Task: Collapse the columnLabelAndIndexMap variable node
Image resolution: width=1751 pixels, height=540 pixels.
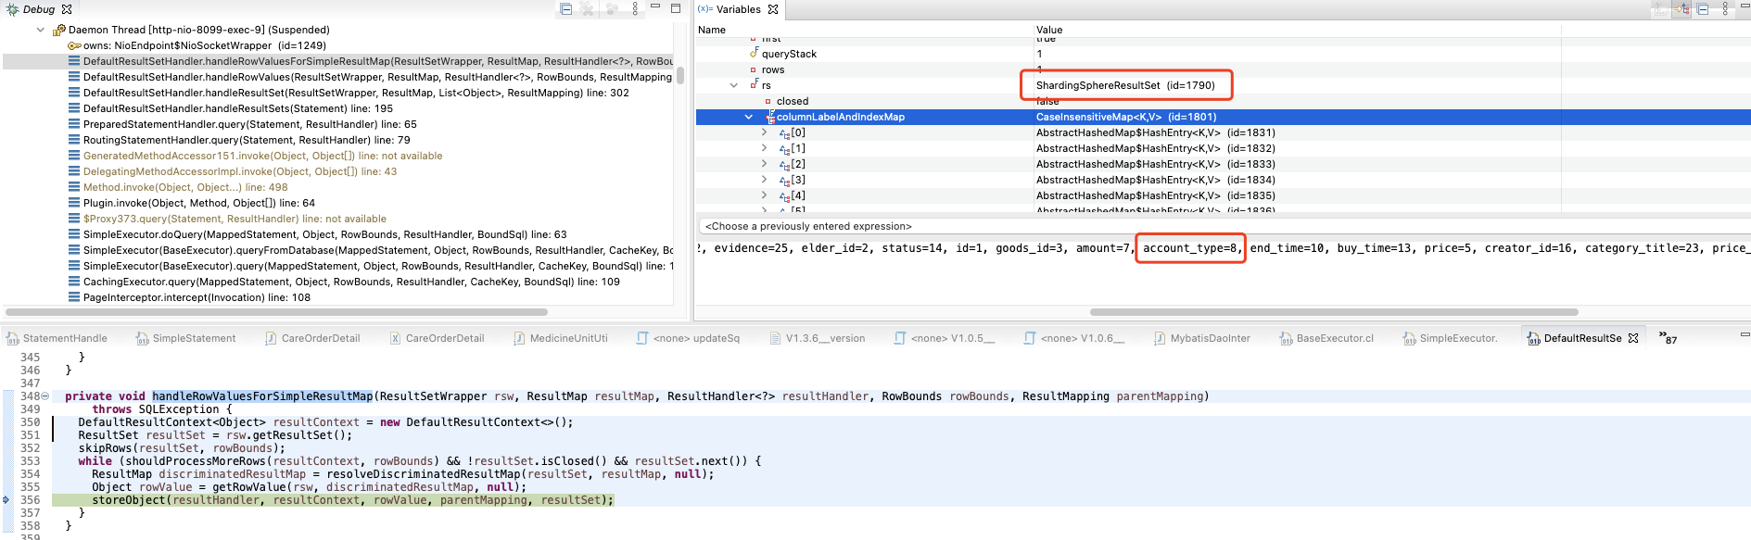Action: (749, 117)
